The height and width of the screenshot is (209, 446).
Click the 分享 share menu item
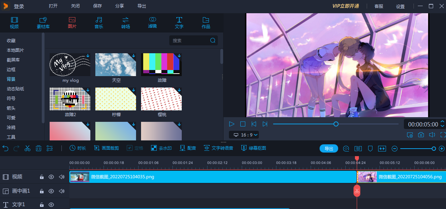pyautogui.click(x=120, y=6)
